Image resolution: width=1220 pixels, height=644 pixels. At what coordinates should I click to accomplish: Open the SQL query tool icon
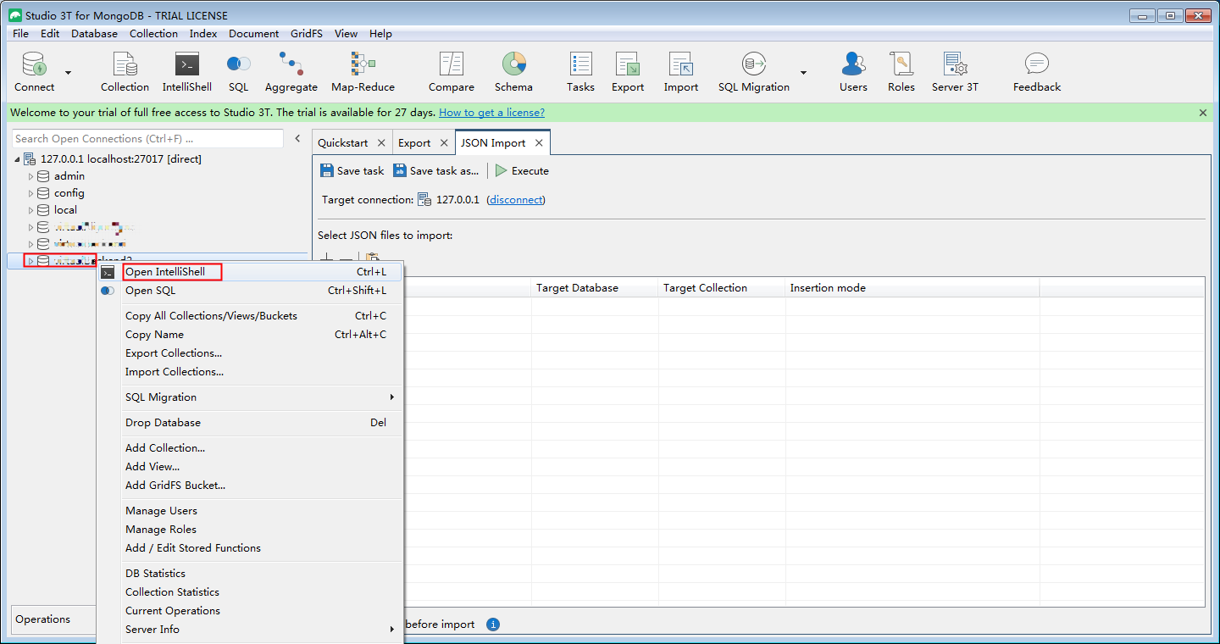(x=238, y=64)
